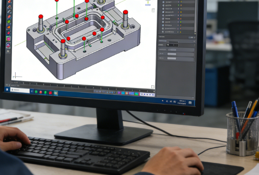259x175 pixels.
Task: Open the Windows Start button
Action: (7, 89)
